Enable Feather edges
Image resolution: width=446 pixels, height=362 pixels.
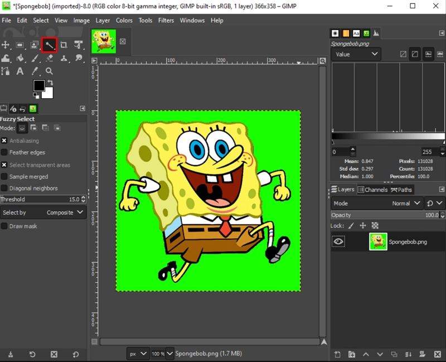[5, 152]
